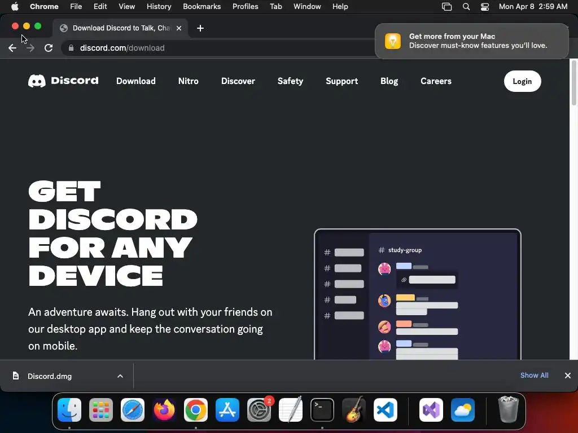The width and height of the screenshot is (578, 433).
Task: Expand the Discord.dmg download options chevron
Action: point(120,376)
